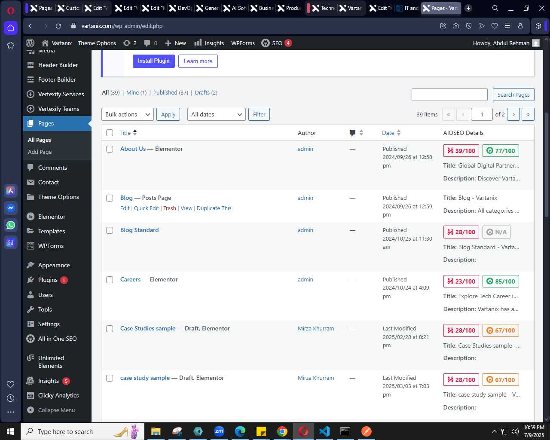Open Appearance menu in the sidebar
Screen dimensions: 550x440
point(54,265)
